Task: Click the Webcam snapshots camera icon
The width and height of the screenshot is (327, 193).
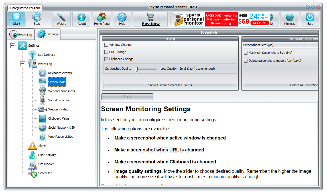Action: (x=42, y=91)
